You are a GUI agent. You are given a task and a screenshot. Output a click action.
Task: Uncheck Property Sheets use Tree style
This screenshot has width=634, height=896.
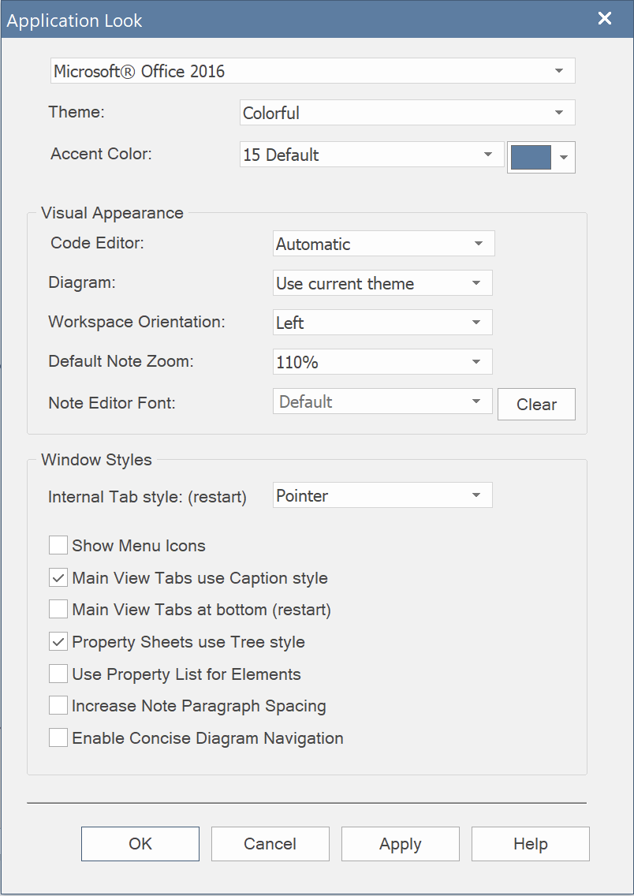tap(58, 642)
